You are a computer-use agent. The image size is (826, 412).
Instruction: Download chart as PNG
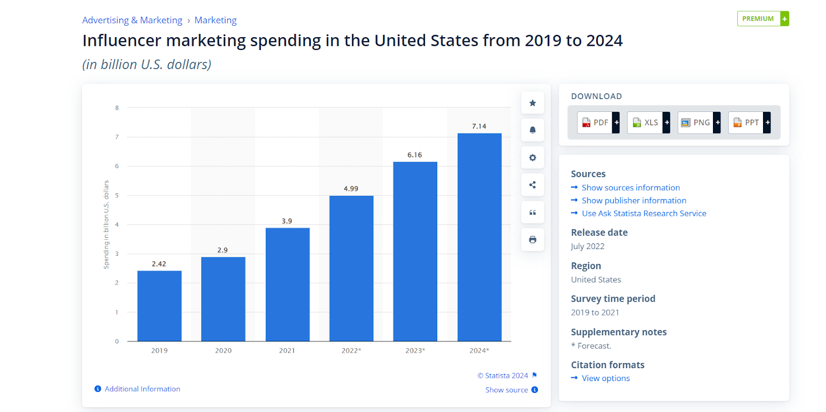699,123
